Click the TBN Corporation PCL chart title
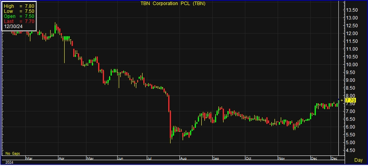 click(173, 4)
